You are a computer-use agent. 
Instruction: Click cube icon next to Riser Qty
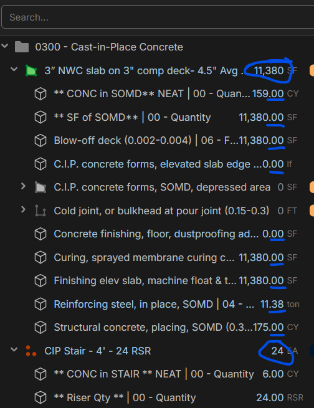coord(40,397)
